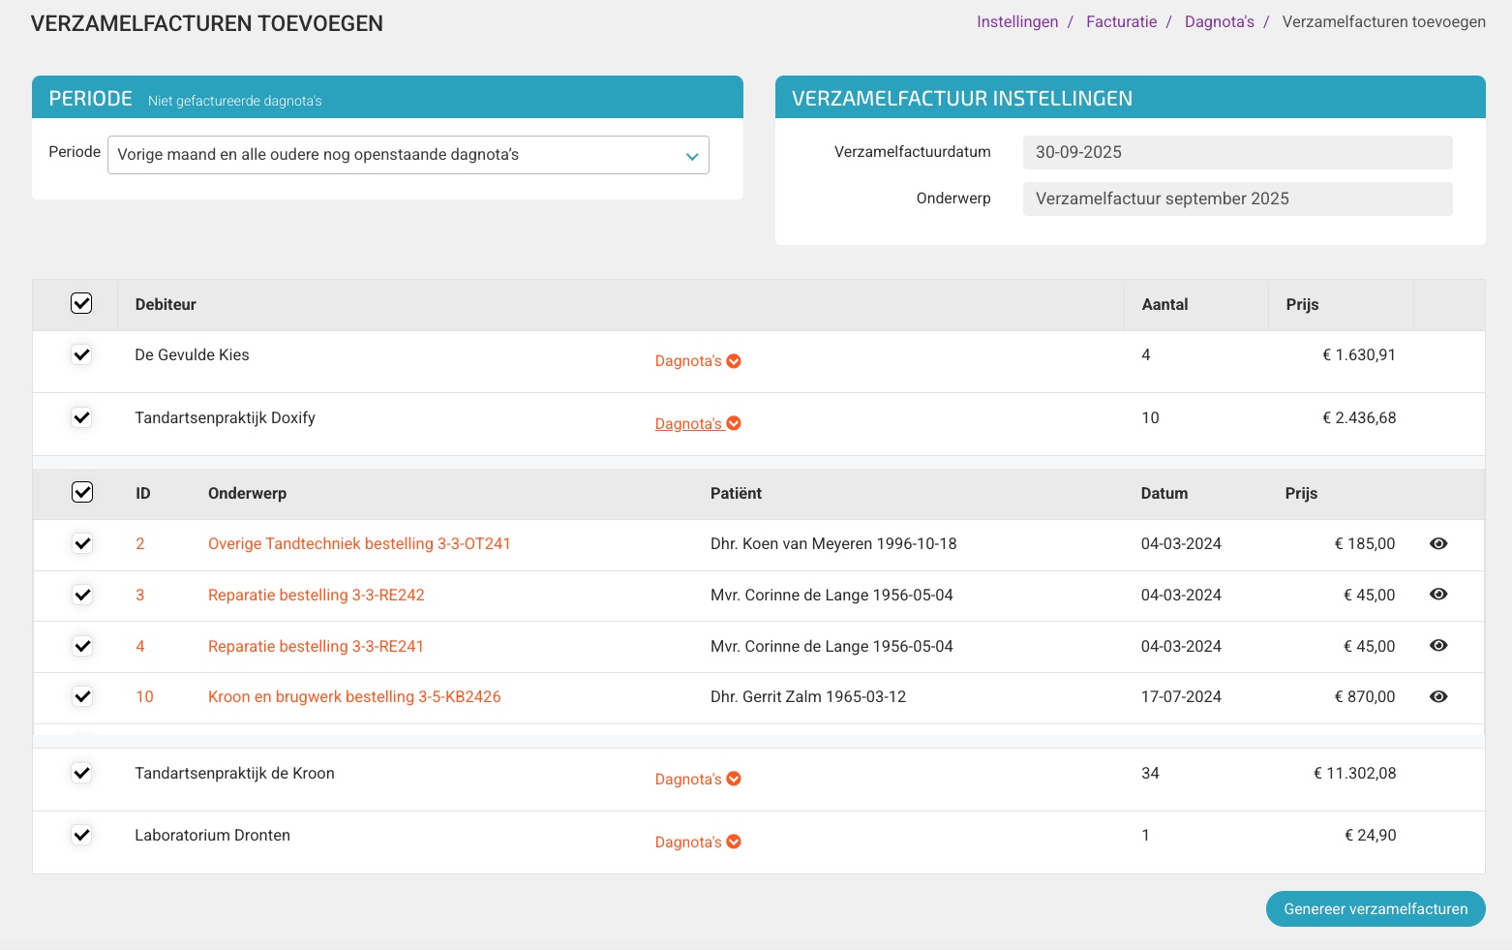This screenshot has height=950, width=1512.
Task: Click chevron icon beside De Gevulde Kies Dagnota's
Action: pos(734,361)
